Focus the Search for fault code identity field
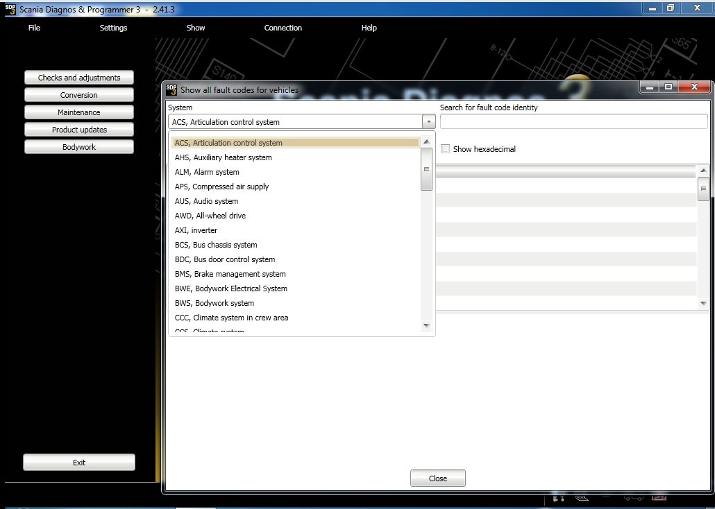Image resolution: width=715 pixels, height=509 pixels. (x=573, y=121)
